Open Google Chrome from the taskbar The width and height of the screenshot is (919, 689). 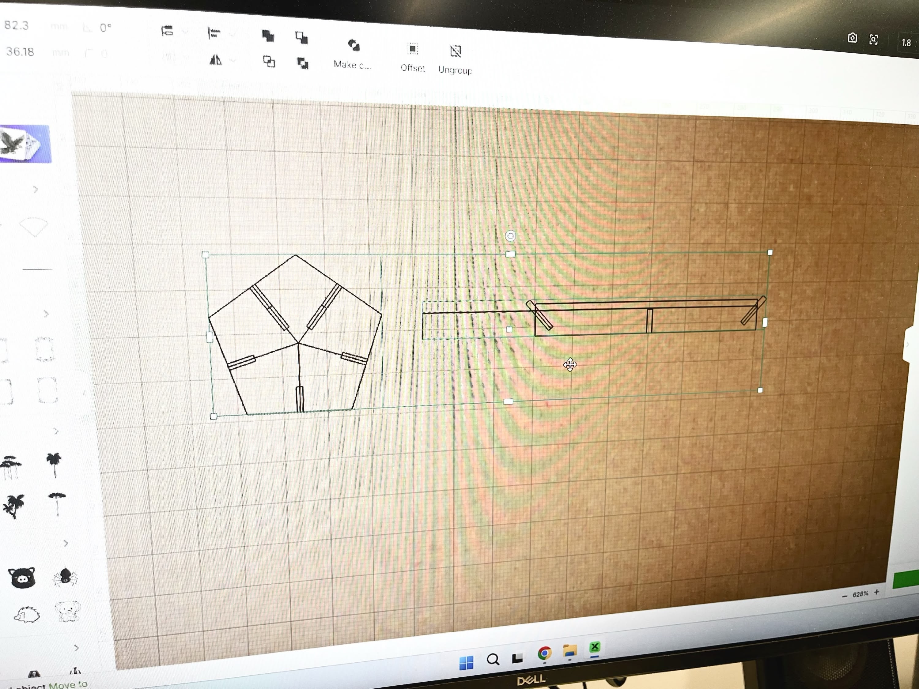click(x=544, y=653)
